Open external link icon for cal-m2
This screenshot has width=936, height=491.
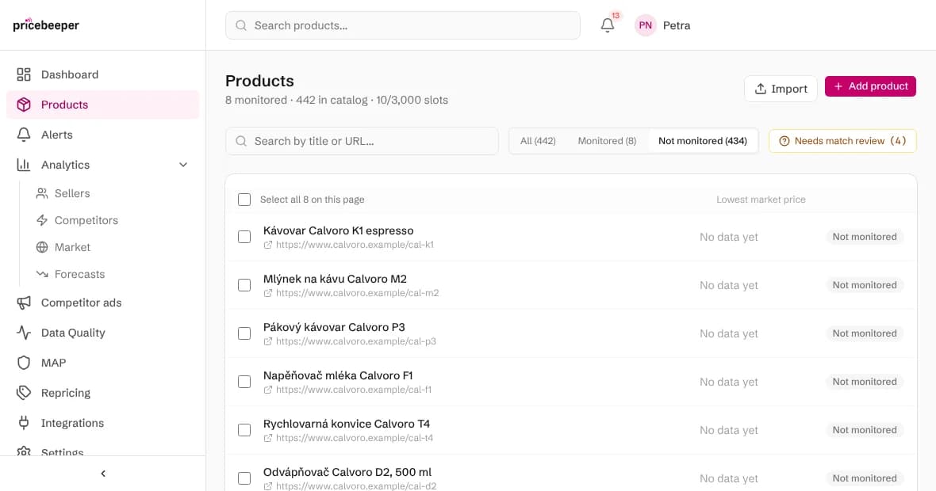coord(268,293)
